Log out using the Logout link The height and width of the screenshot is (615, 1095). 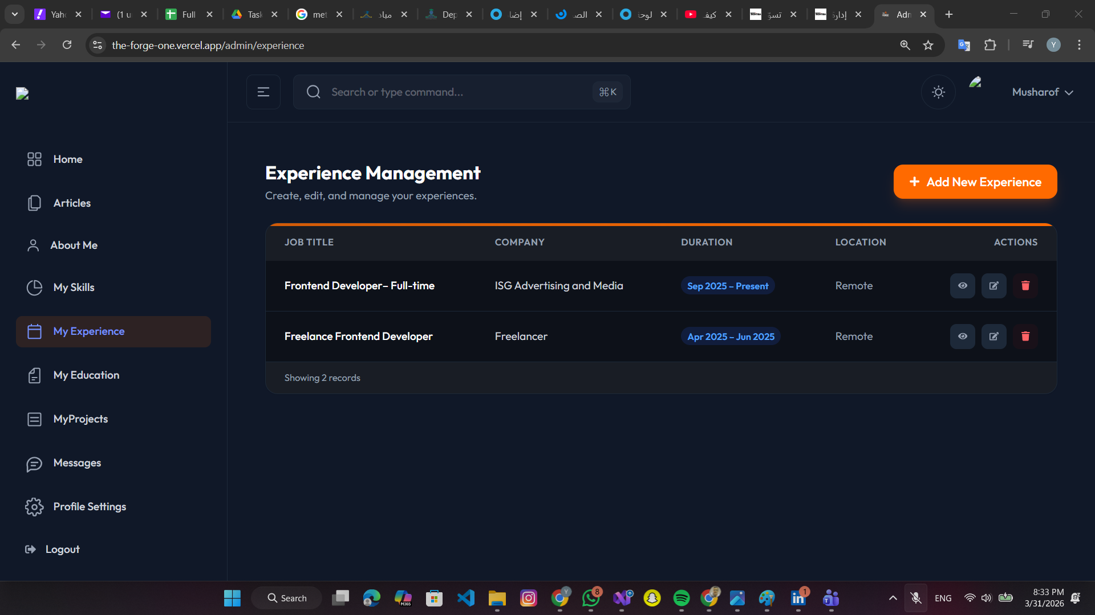[62, 550]
